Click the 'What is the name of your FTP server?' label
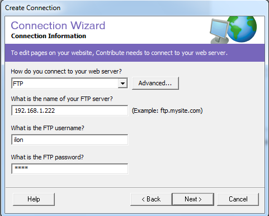The width and height of the screenshot is (269, 216). click(x=62, y=99)
